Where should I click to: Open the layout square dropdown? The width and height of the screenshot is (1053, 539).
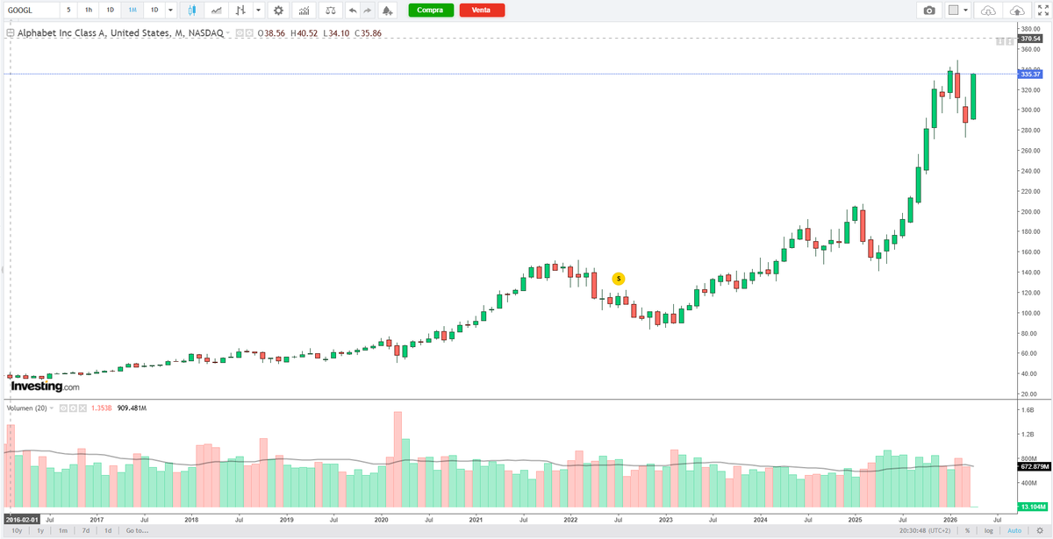pos(958,11)
